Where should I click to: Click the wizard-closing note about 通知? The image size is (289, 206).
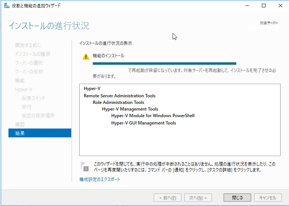coord(184,167)
